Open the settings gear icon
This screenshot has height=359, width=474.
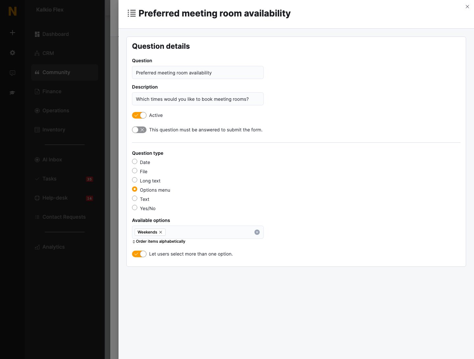pos(13,53)
